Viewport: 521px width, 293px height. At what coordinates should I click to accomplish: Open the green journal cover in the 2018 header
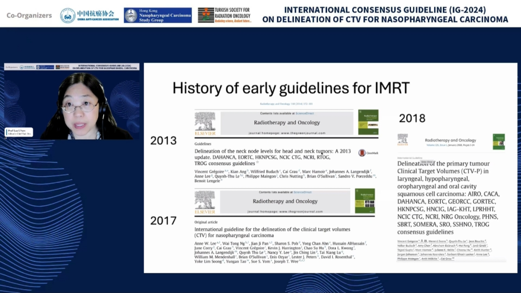[x=499, y=142]
